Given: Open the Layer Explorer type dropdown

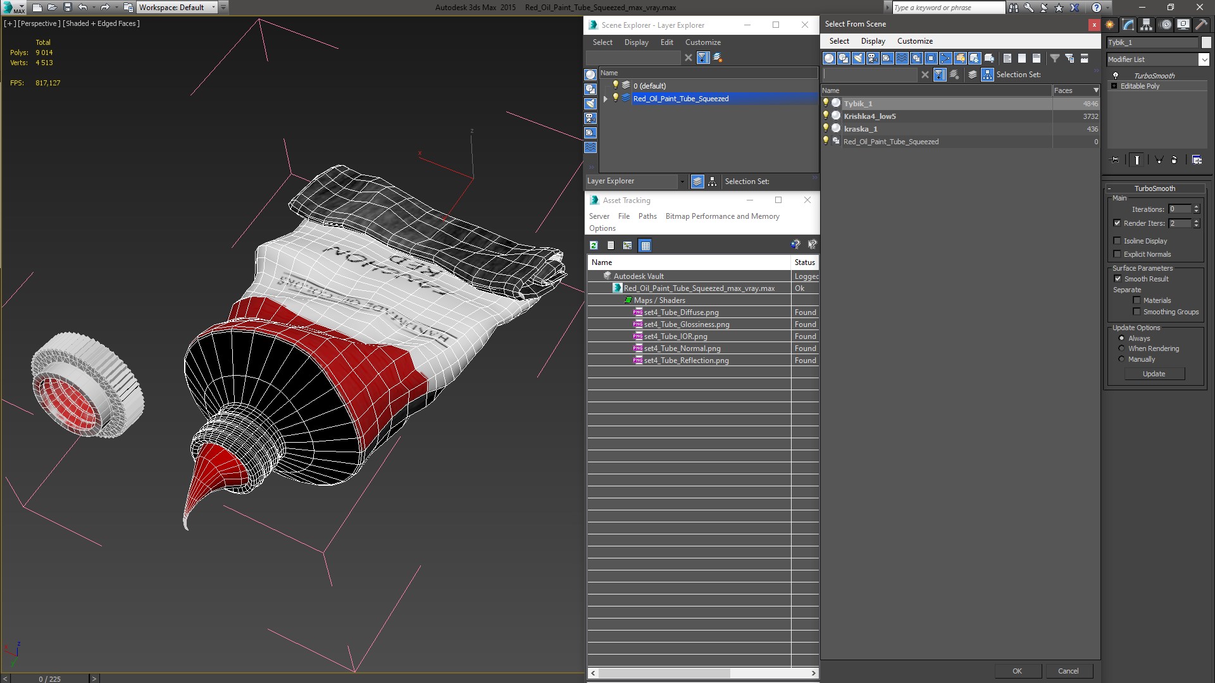Looking at the screenshot, I should pyautogui.click(x=682, y=182).
